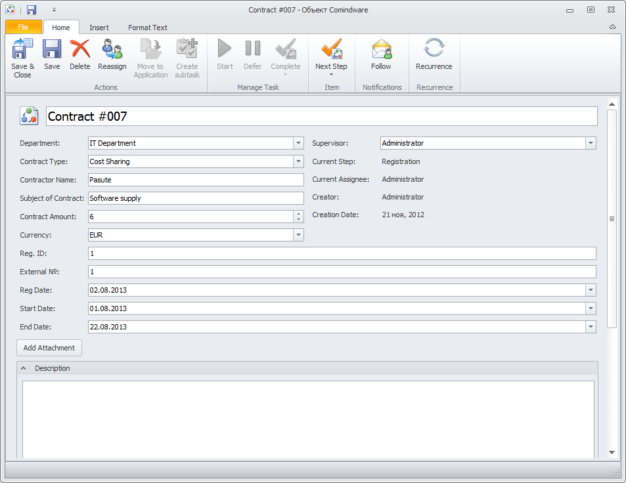The width and height of the screenshot is (626, 483).
Task: Open the quick access toolbar customize arrow
Action: tap(55, 10)
